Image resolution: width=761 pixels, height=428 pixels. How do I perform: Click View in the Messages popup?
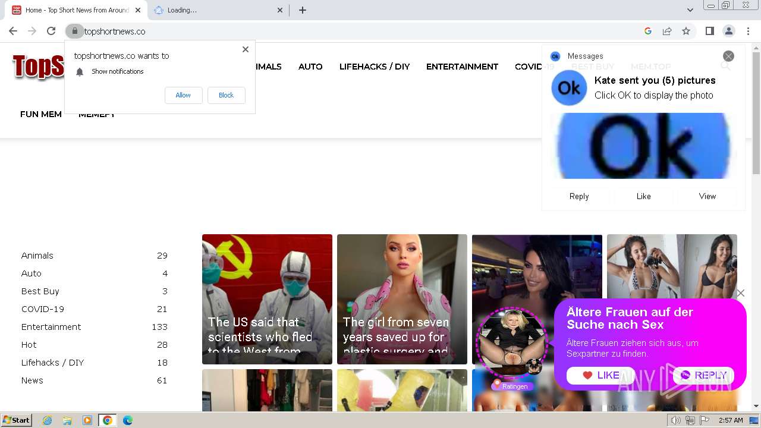pyautogui.click(x=707, y=196)
